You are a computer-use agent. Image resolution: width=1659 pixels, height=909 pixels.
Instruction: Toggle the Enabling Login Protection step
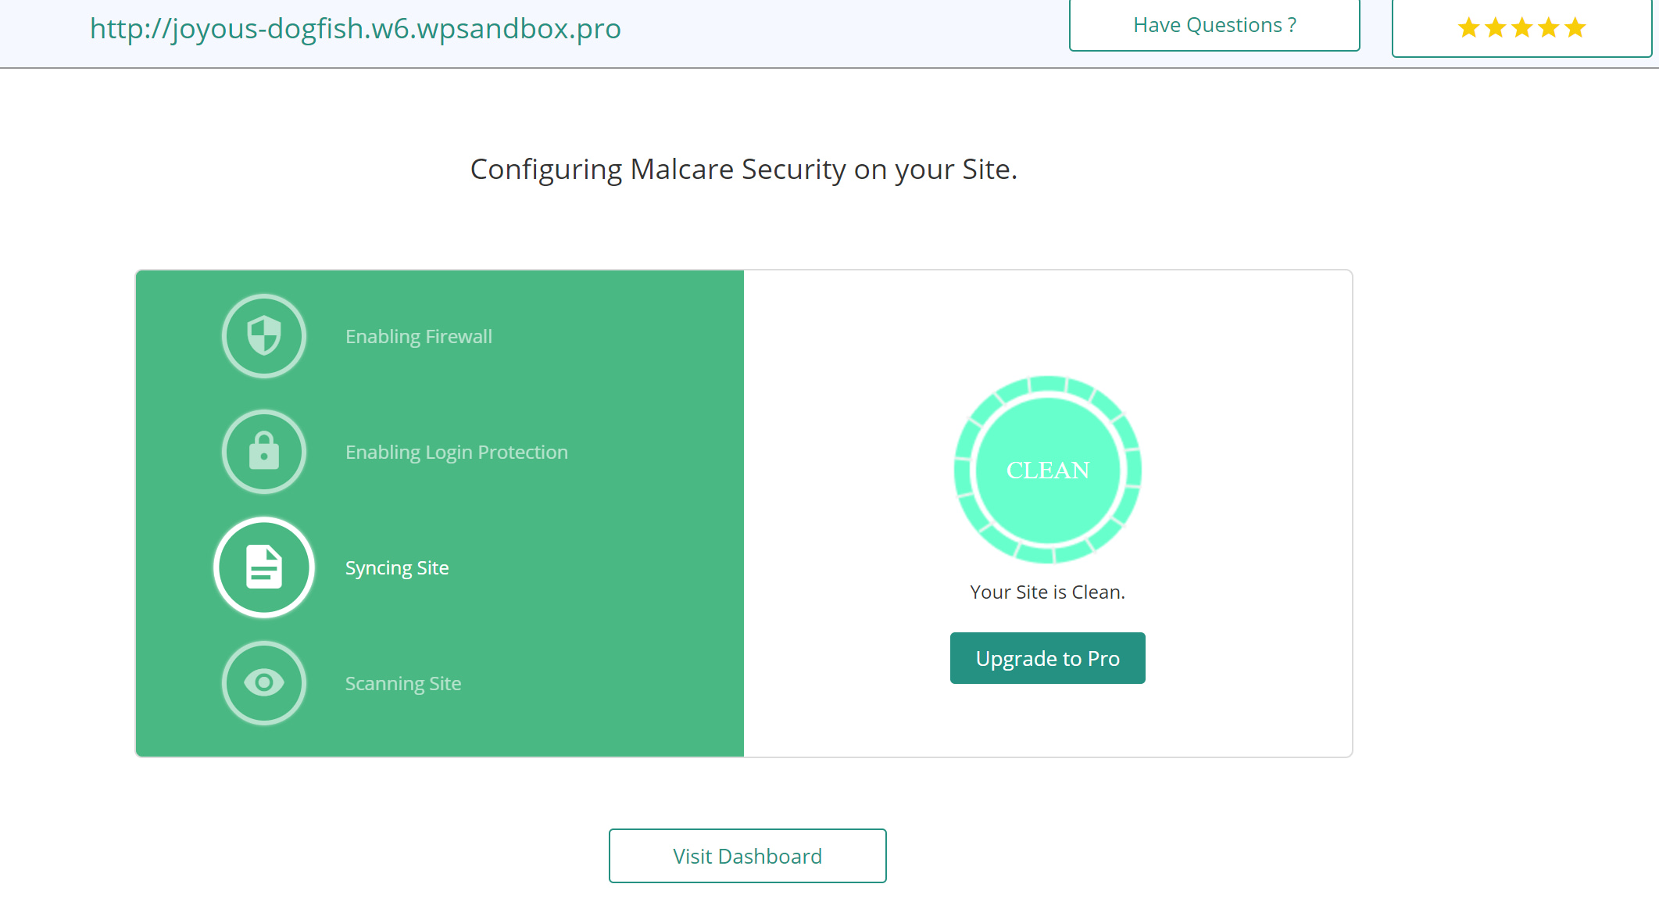click(x=456, y=452)
